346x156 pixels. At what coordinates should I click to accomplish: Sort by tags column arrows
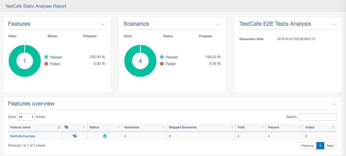[84, 127]
